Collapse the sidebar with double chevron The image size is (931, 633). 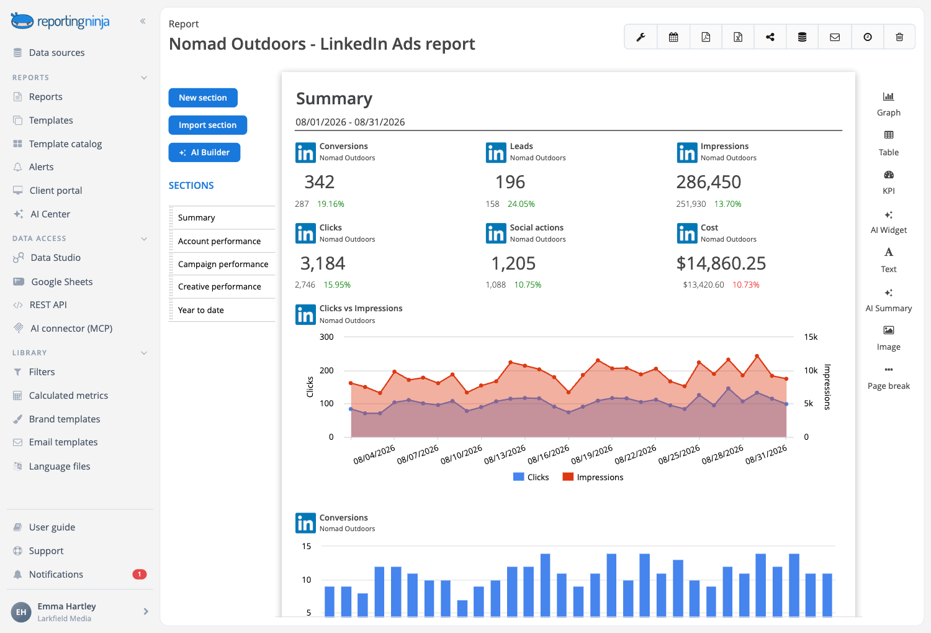pos(143,21)
